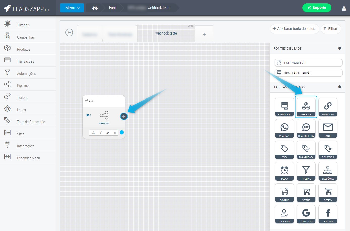Viewport: 350px width, 231px height.
Task: Delete webhook node with the X icon
Action: click(x=115, y=133)
